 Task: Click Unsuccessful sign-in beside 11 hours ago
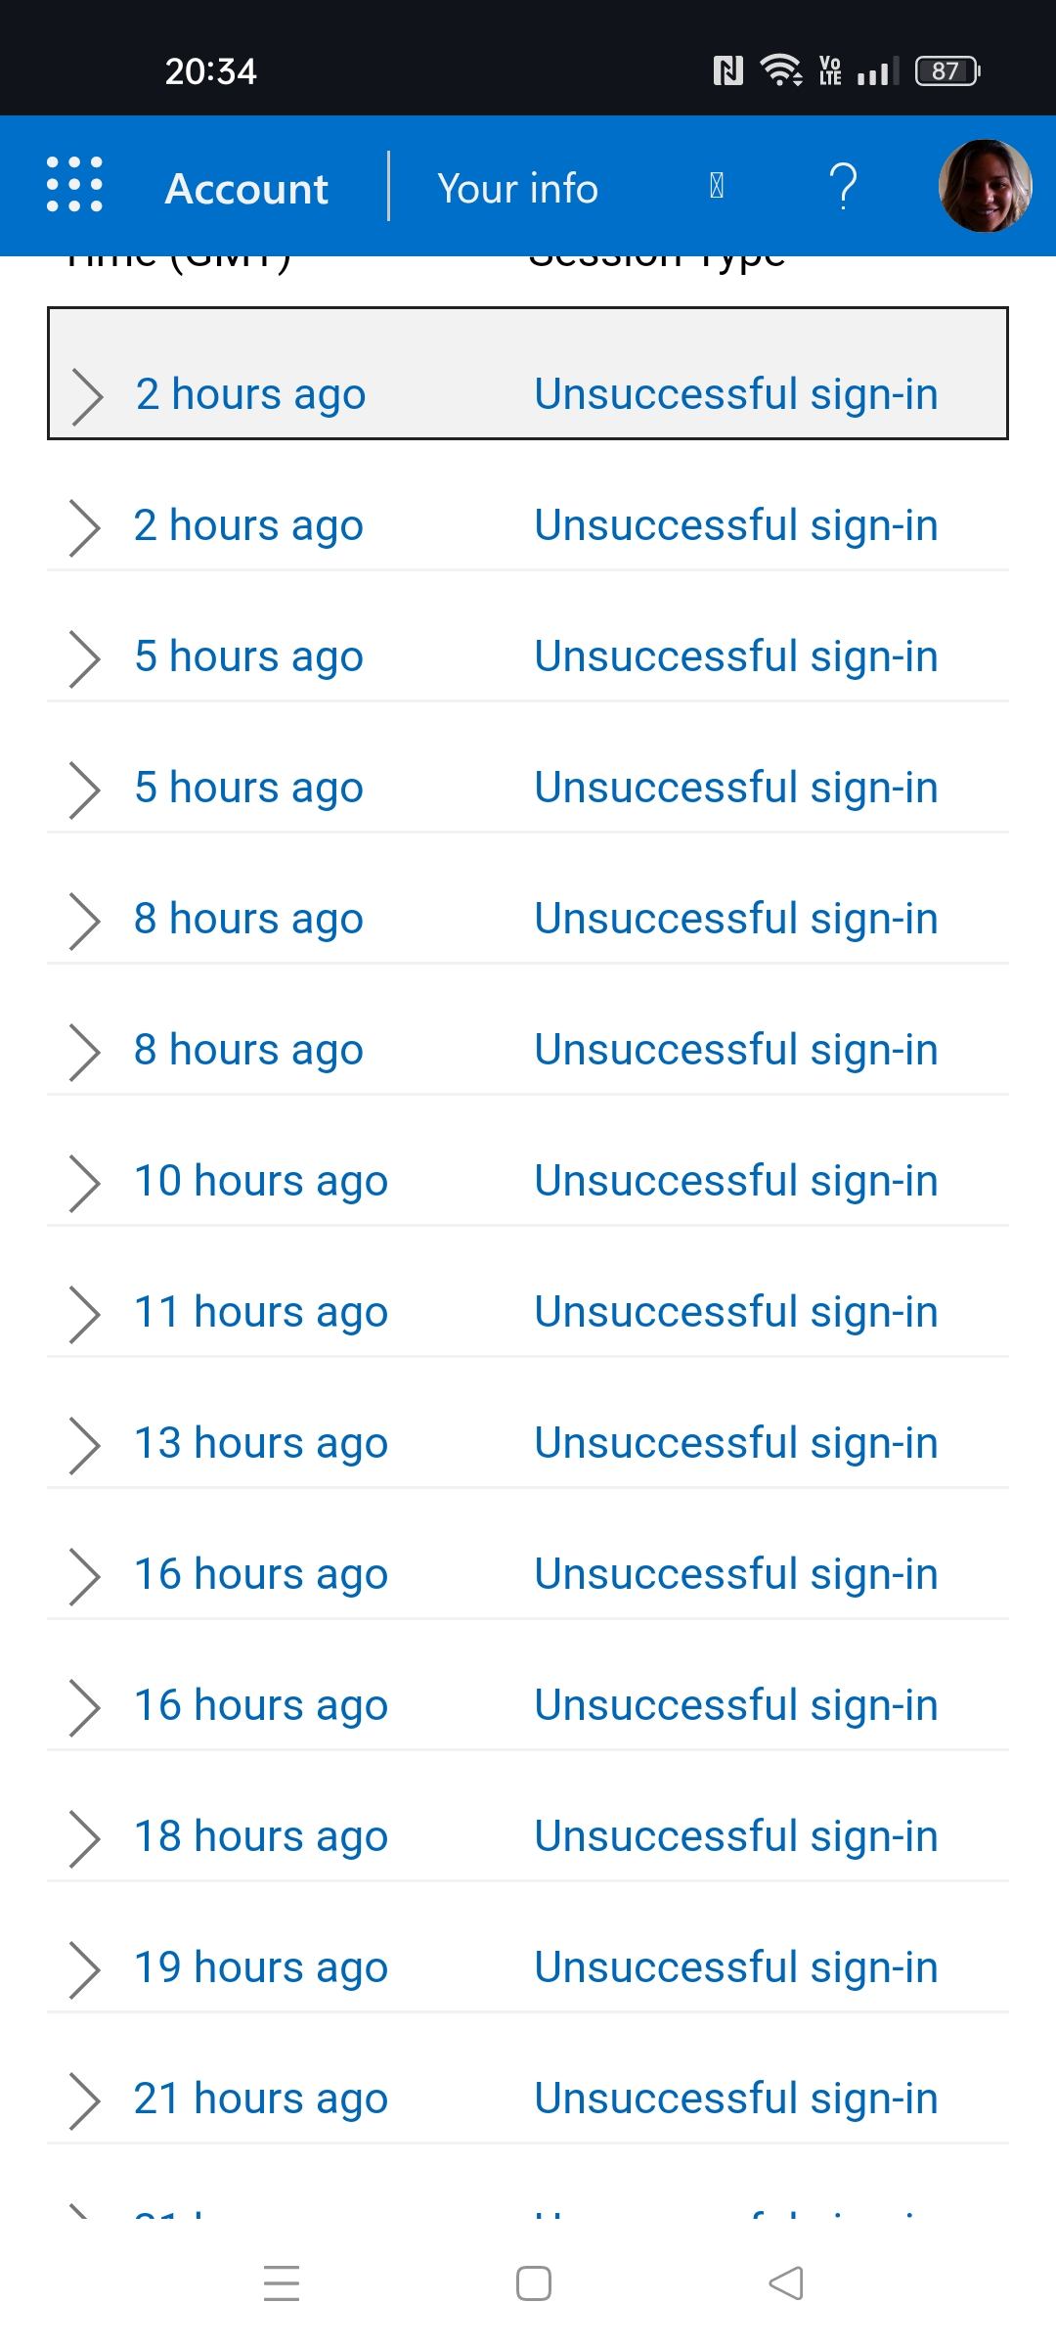(735, 1312)
